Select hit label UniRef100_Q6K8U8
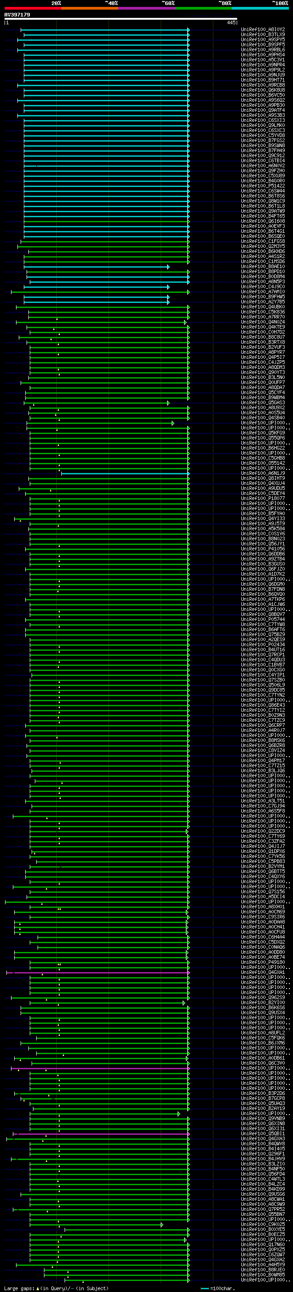Screen dimensions: 293x1292 click(262, 90)
